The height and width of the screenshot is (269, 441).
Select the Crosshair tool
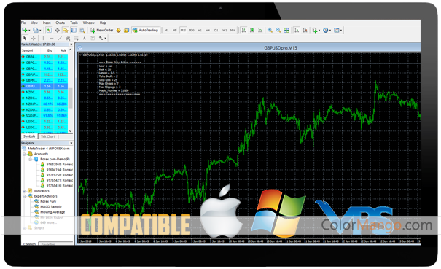pos(34,38)
